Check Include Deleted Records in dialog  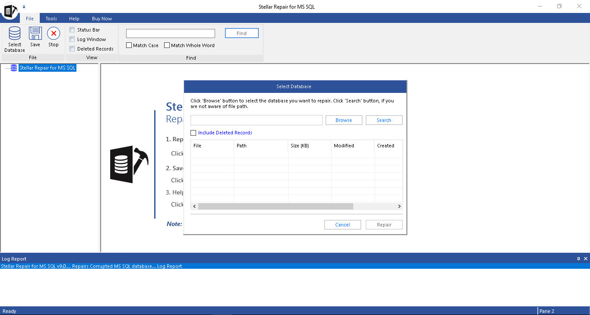click(193, 133)
